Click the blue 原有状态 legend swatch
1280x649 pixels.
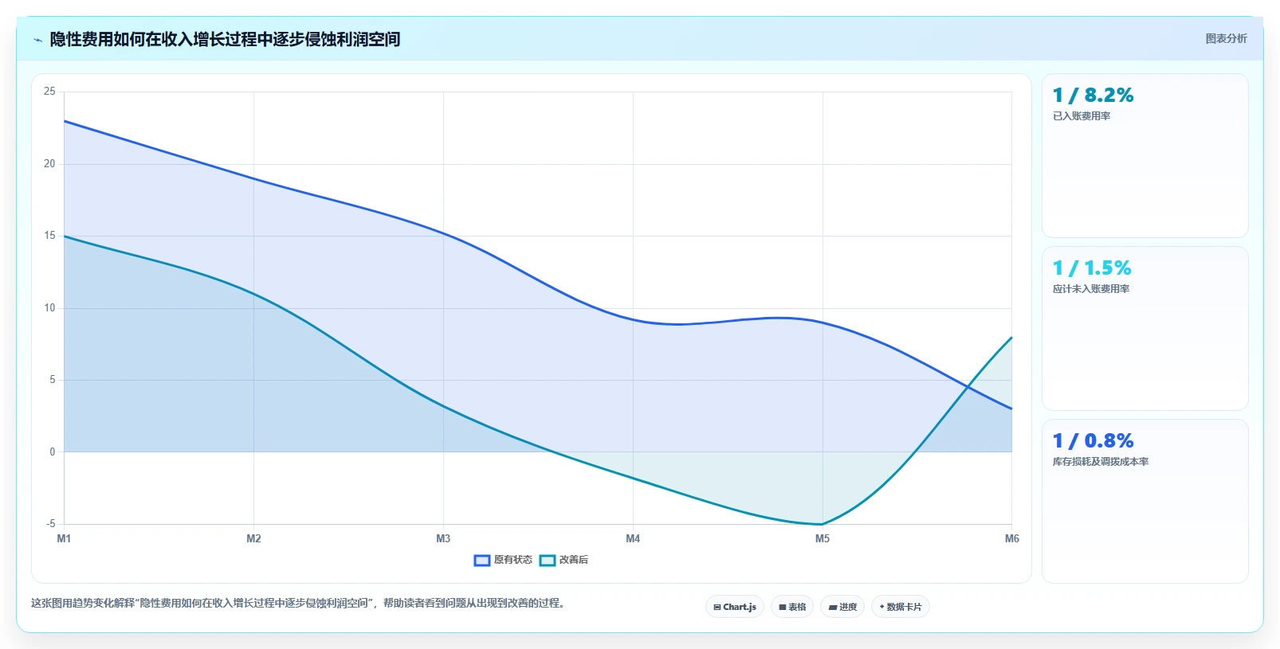tap(481, 561)
